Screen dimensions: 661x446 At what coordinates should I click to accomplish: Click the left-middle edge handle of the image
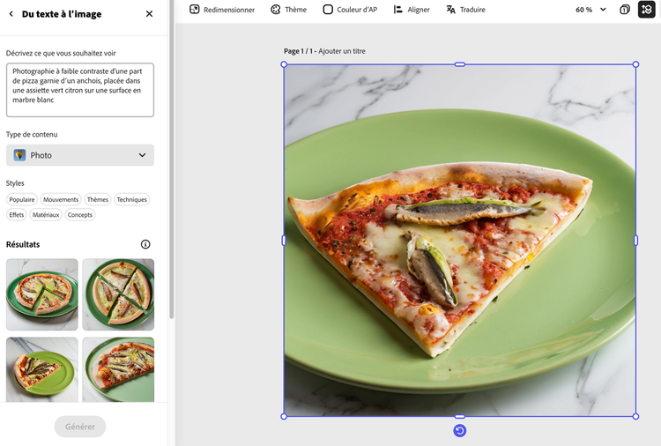tap(284, 241)
